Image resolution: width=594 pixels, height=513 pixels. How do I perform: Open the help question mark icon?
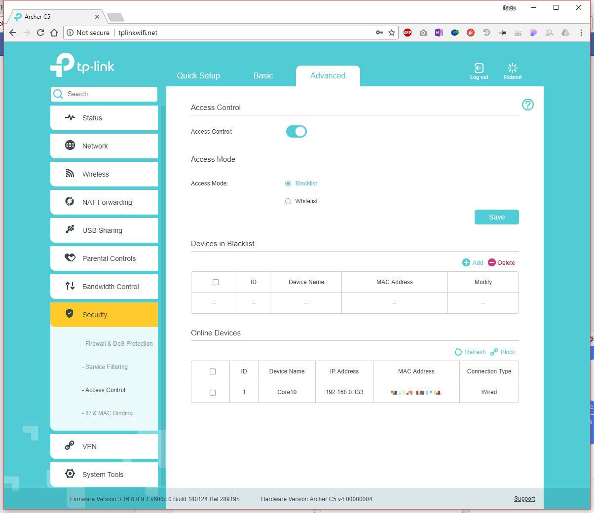pos(527,105)
